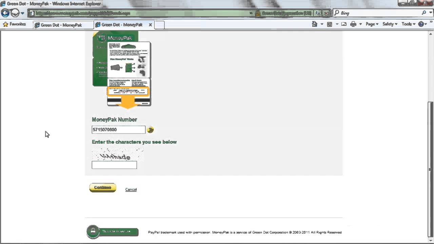This screenshot has width=434, height=244.
Task: Click the search magnifier button in Bing box
Action: pyautogui.click(x=424, y=13)
